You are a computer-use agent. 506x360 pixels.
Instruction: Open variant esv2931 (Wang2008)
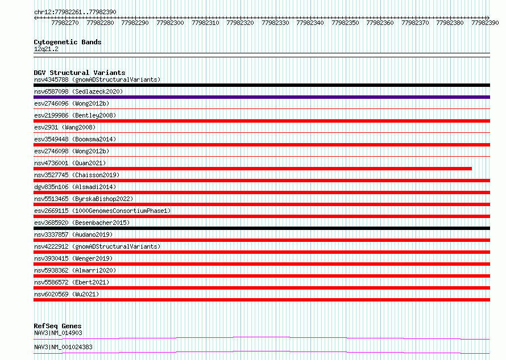[65, 127]
